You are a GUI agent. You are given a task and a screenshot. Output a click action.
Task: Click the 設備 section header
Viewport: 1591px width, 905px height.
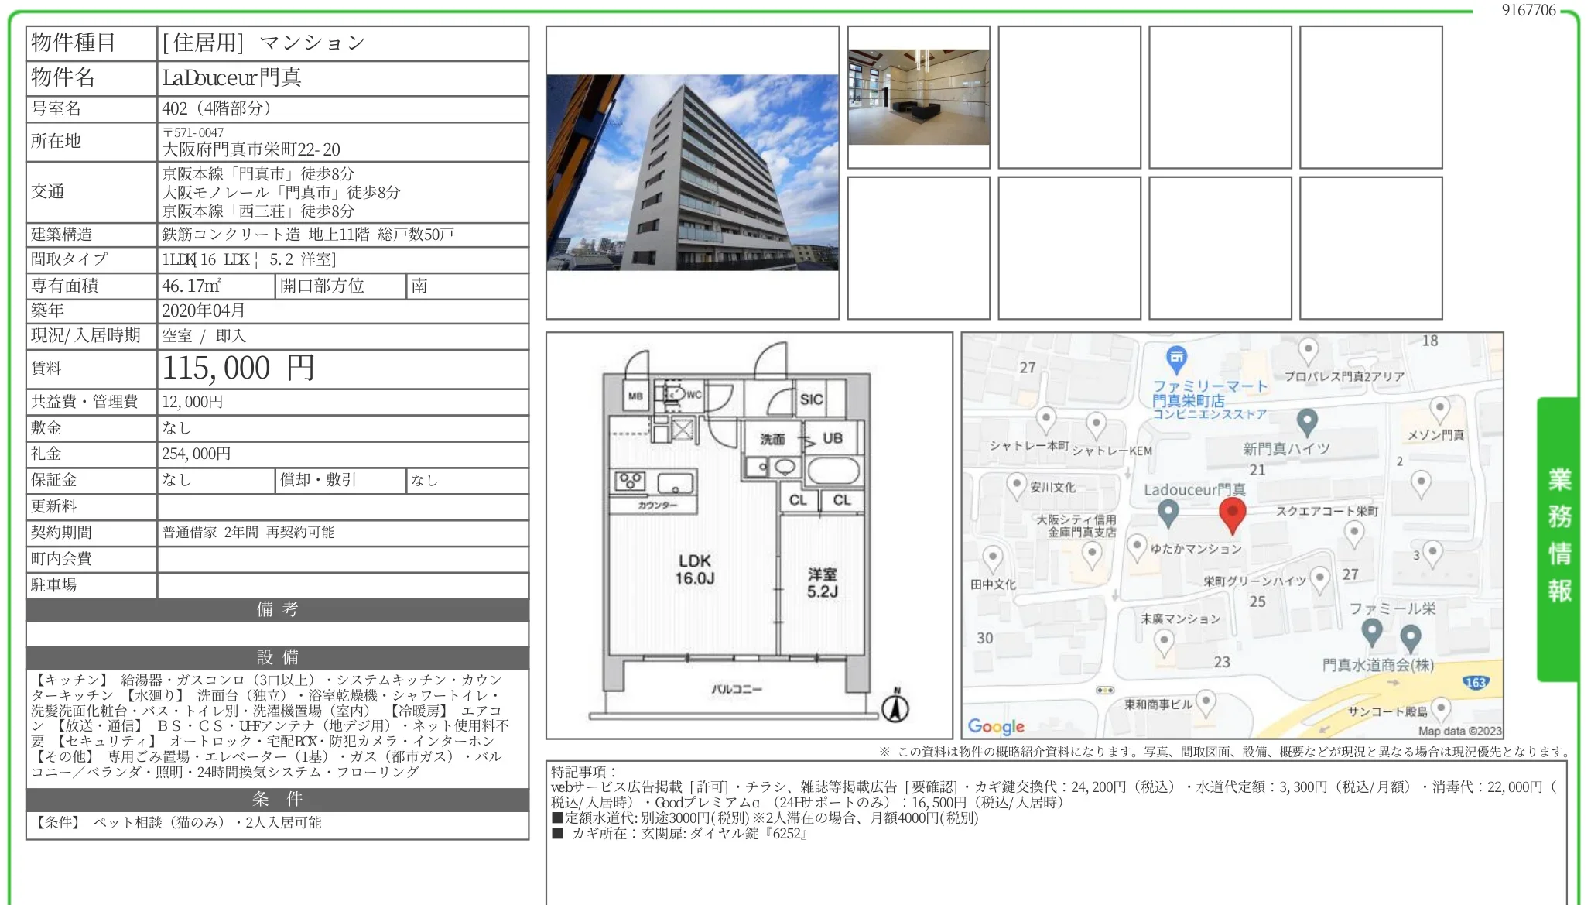(277, 657)
